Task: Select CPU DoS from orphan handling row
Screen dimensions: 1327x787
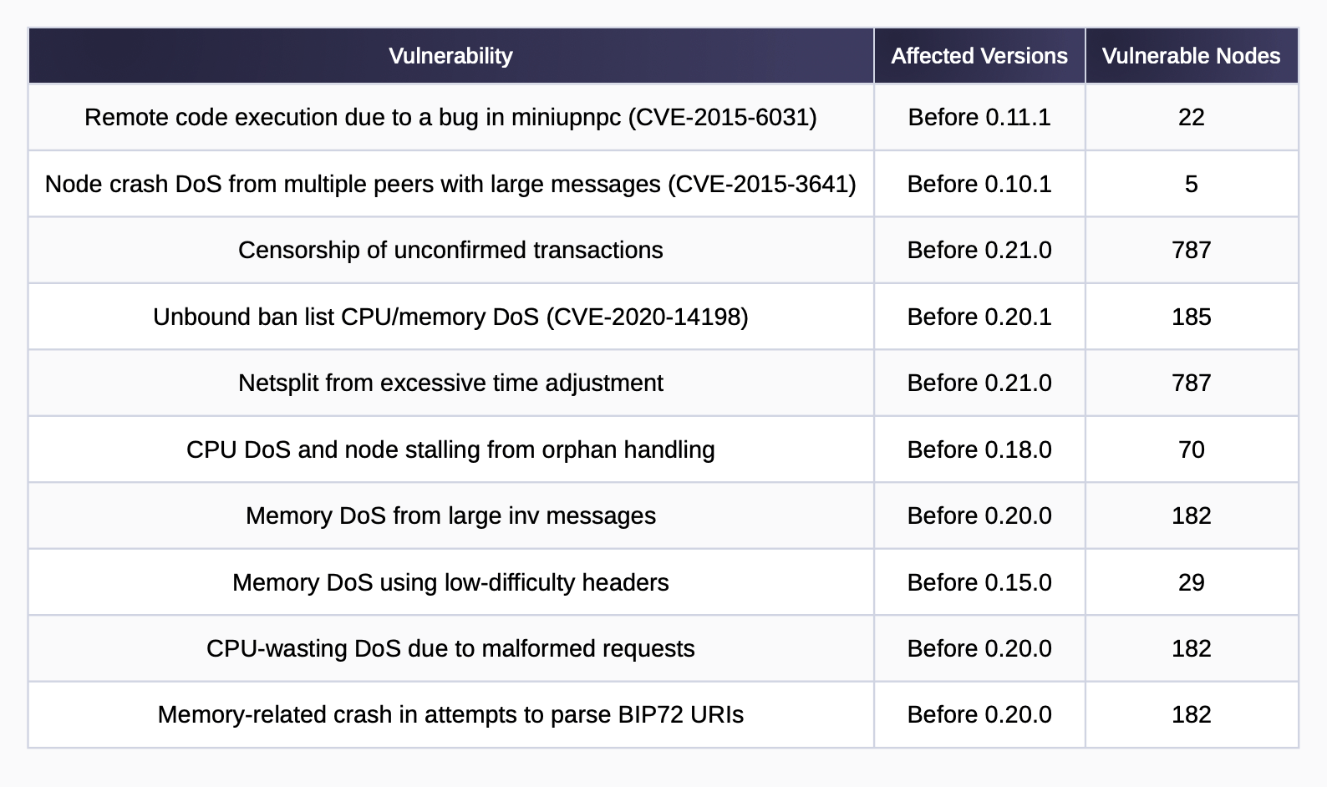Action: [x=663, y=449]
